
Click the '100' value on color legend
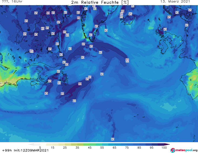coord(164,148)
